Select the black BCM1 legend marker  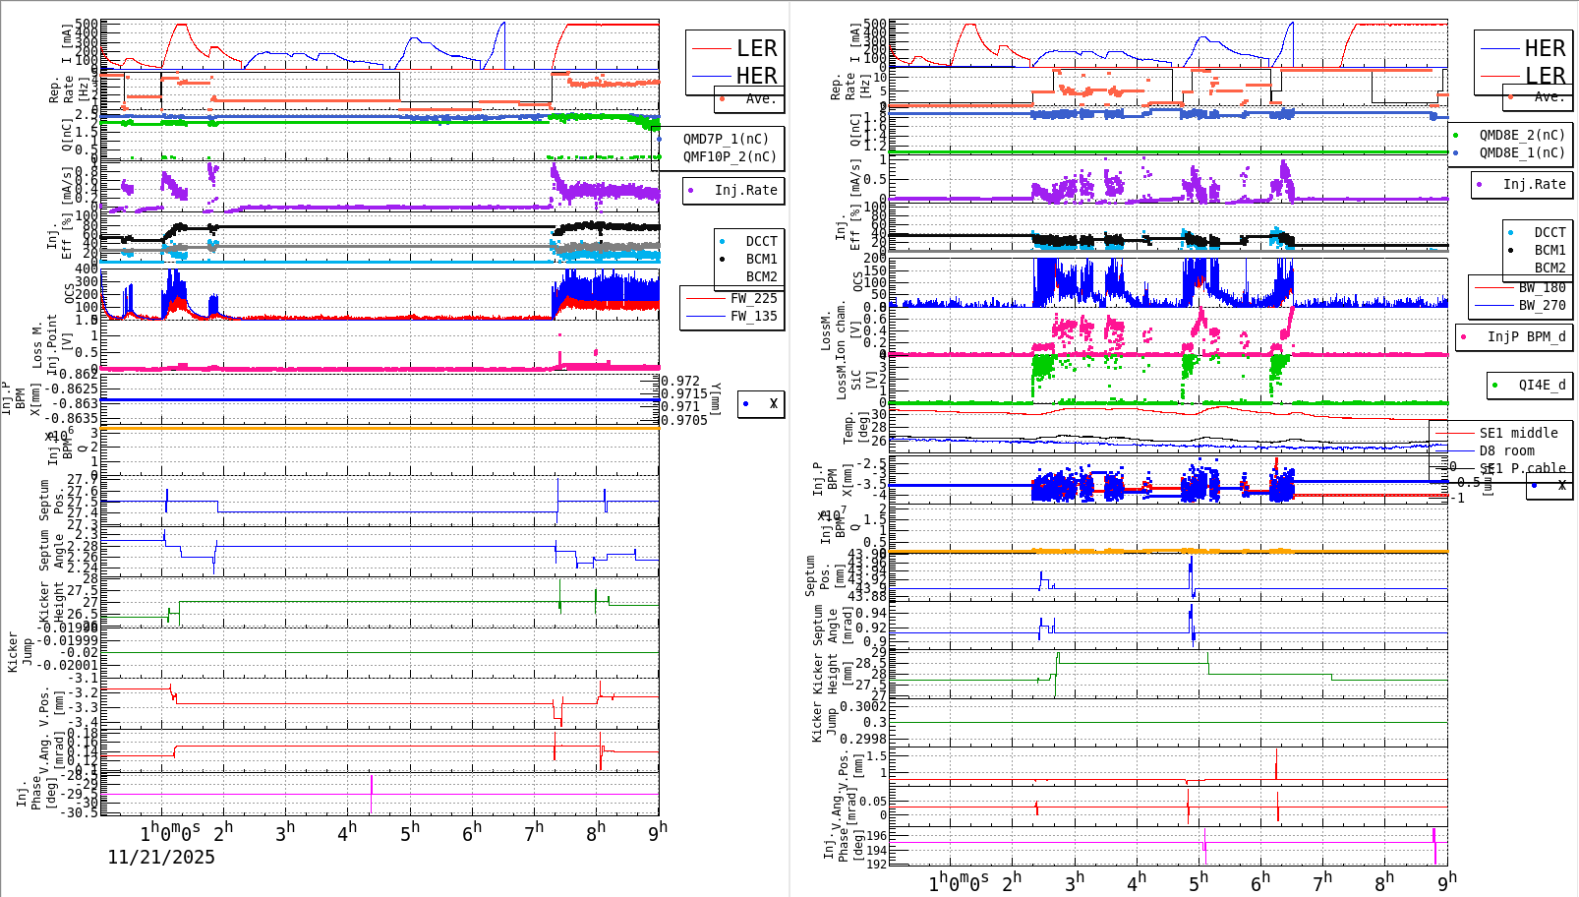(722, 259)
